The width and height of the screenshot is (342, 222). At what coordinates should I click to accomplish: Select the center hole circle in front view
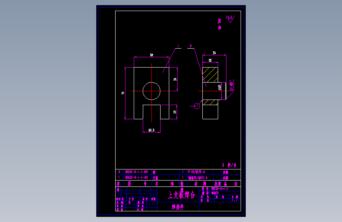click(151, 91)
